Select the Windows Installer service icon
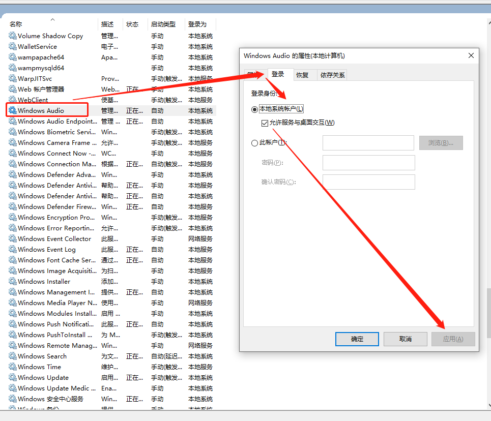 (12, 281)
